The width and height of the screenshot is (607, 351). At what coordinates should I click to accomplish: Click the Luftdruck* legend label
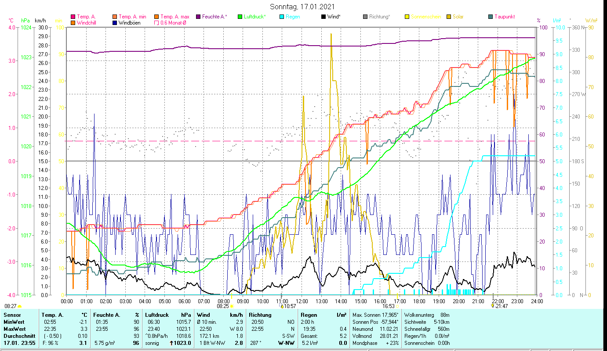(255, 17)
